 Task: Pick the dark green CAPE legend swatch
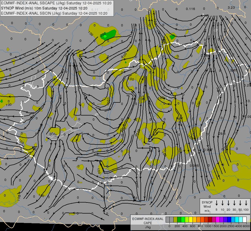179,219
